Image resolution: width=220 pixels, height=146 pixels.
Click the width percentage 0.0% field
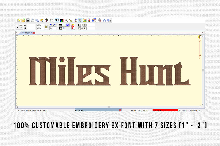tap(40, 25)
